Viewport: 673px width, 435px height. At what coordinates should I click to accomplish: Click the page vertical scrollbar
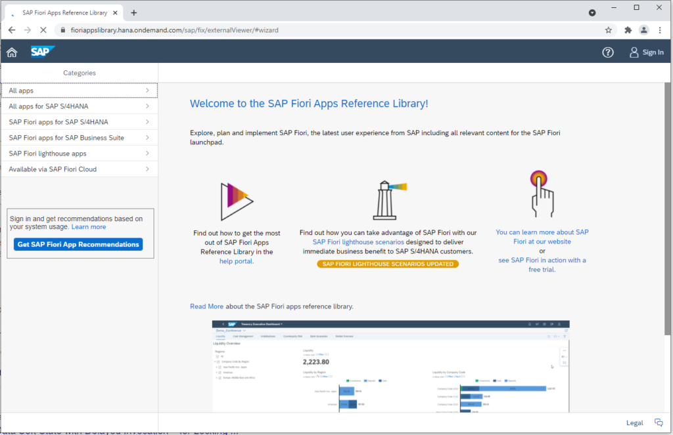[x=667, y=209]
